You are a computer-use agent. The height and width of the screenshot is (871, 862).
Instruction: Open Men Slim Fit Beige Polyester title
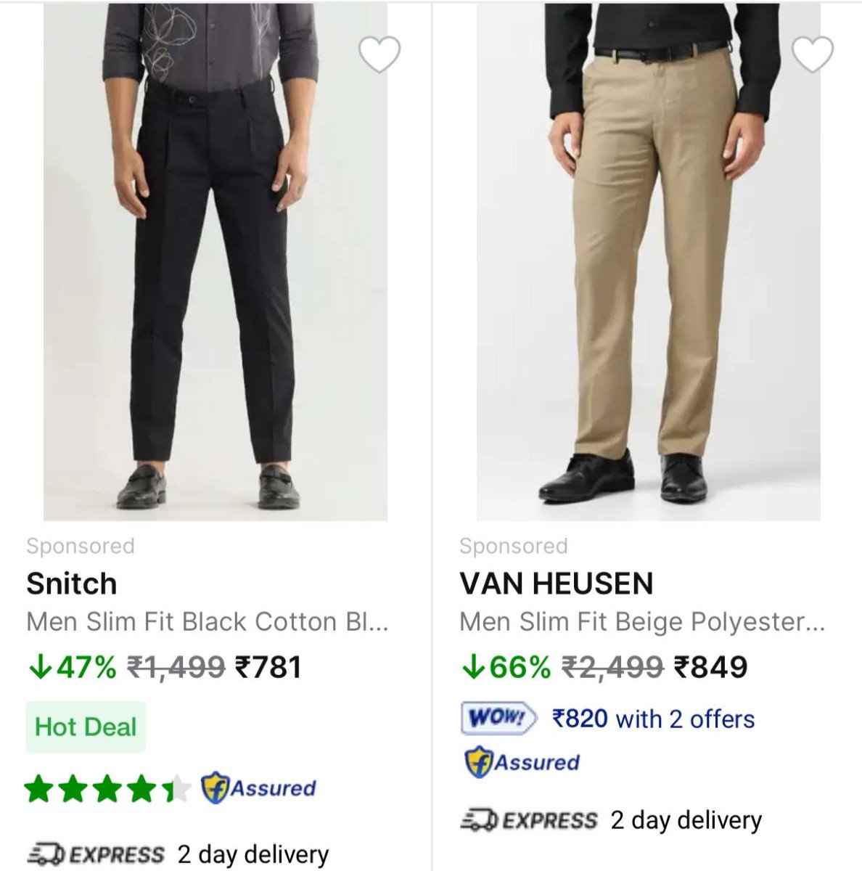pos(642,622)
